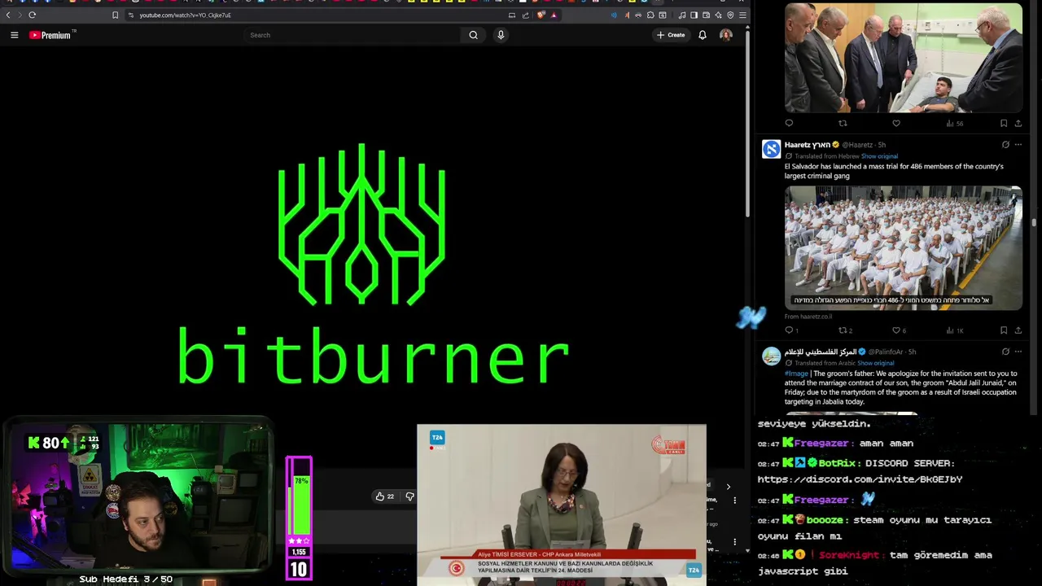Show original of PalinfoAr Arabic tweet
The image size is (1042, 586).
tap(876, 363)
